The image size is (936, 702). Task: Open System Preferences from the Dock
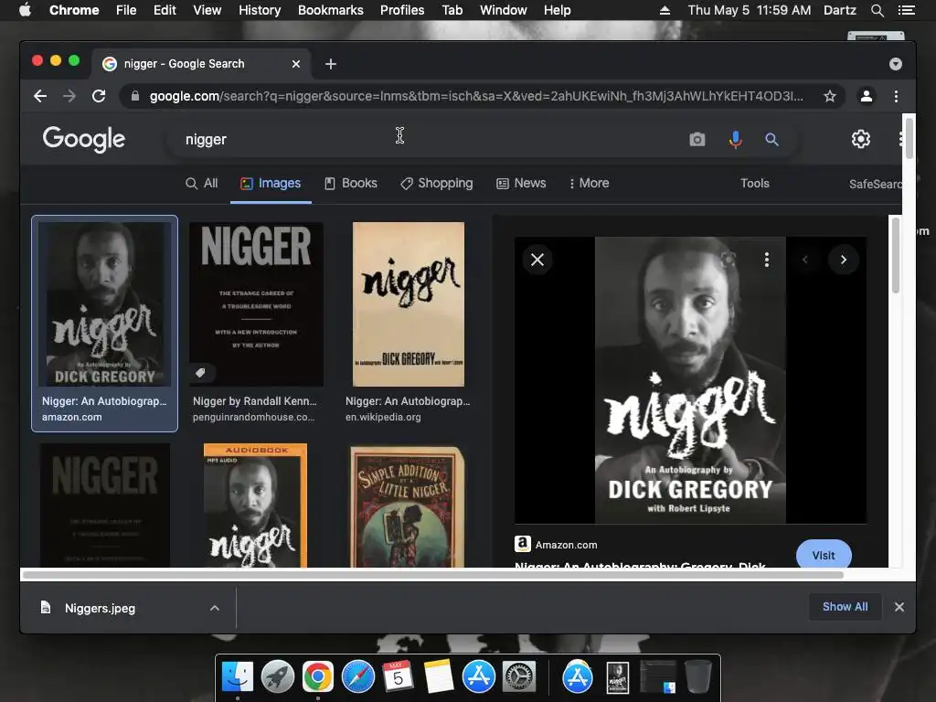tap(519, 677)
